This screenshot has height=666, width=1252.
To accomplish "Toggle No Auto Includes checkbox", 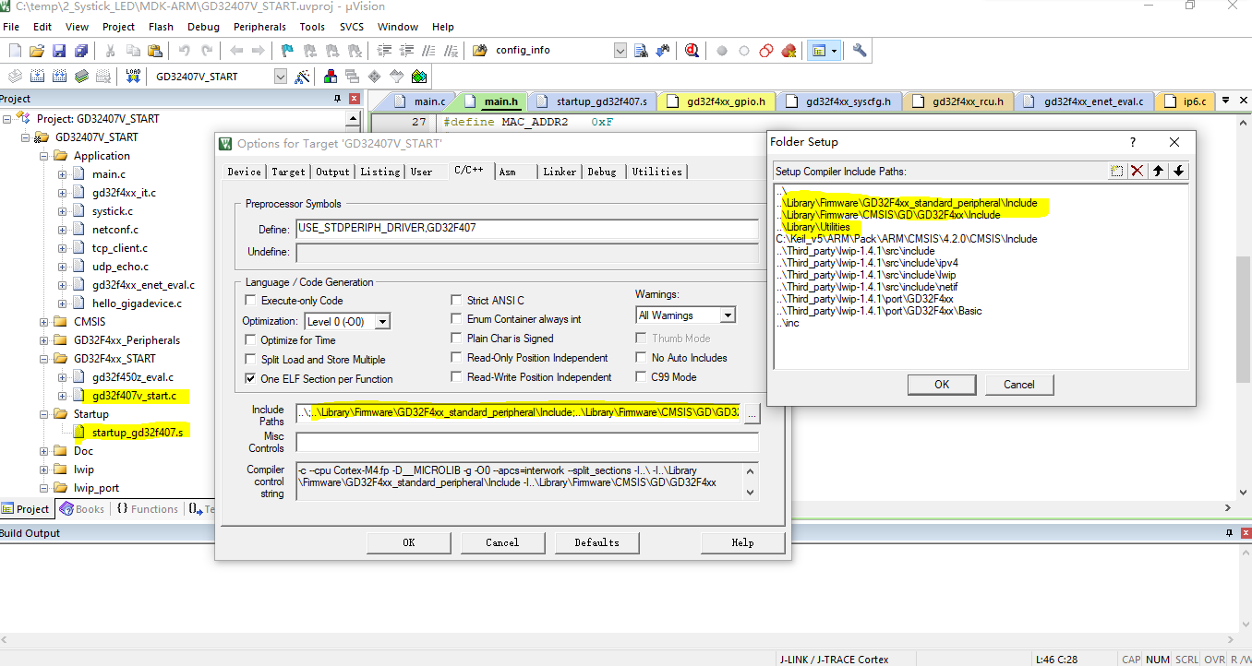I will pyautogui.click(x=641, y=358).
